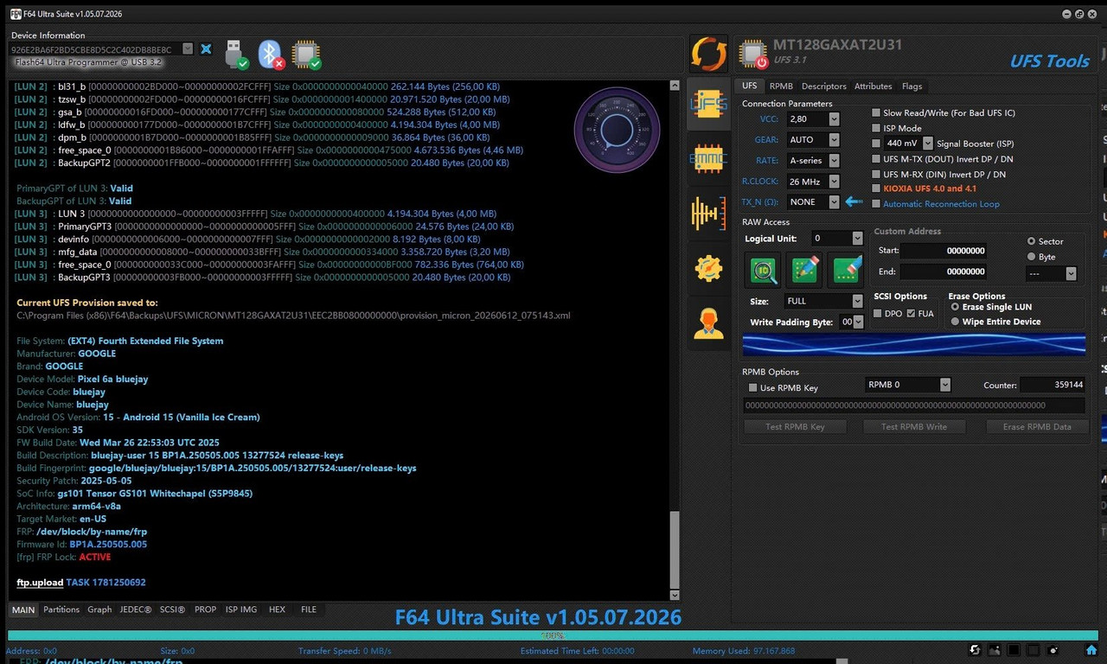1107x664 pixels.
Task: Click the Custom Address End field
Action: click(944, 271)
